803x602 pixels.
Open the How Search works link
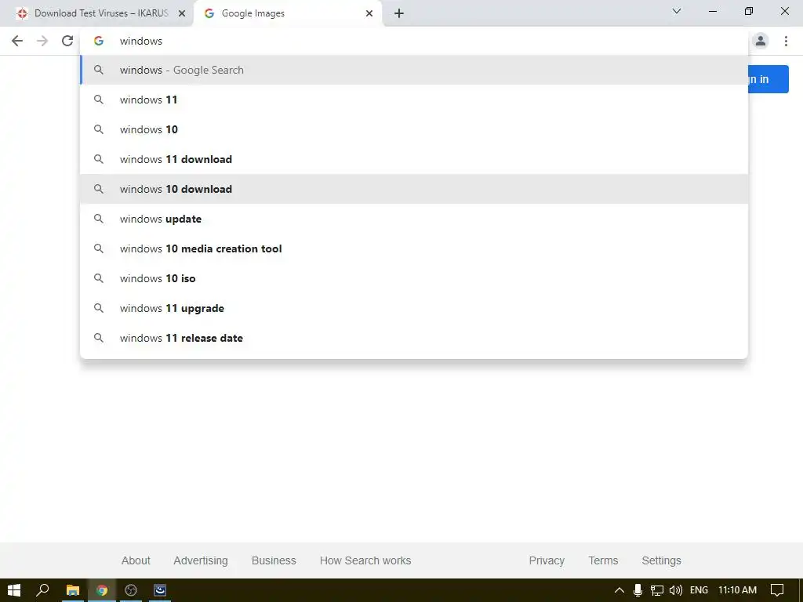click(x=365, y=560)
